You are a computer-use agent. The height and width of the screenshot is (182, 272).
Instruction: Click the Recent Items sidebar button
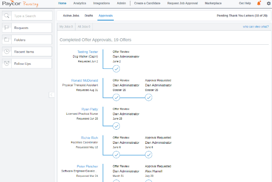coord(27,52)
